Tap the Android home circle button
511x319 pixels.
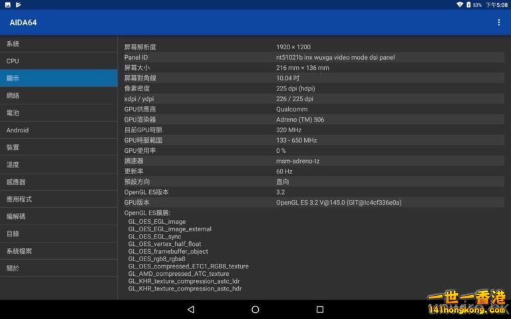click(255, 309)
